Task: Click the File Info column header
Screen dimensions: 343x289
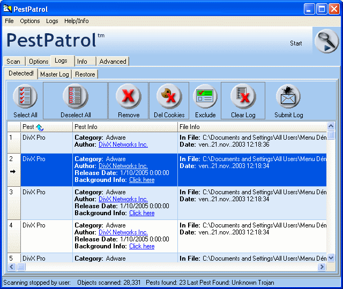Action: pyautogui.click(x=252, y=127)
